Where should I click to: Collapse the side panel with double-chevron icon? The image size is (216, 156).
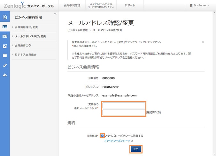[x=55, y=14]
